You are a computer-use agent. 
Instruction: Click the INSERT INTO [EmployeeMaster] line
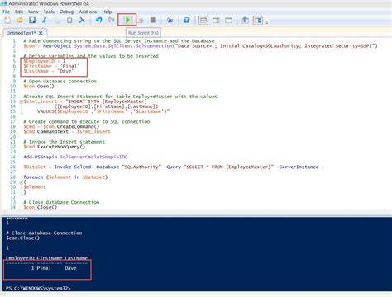click(x=85, y=101)
